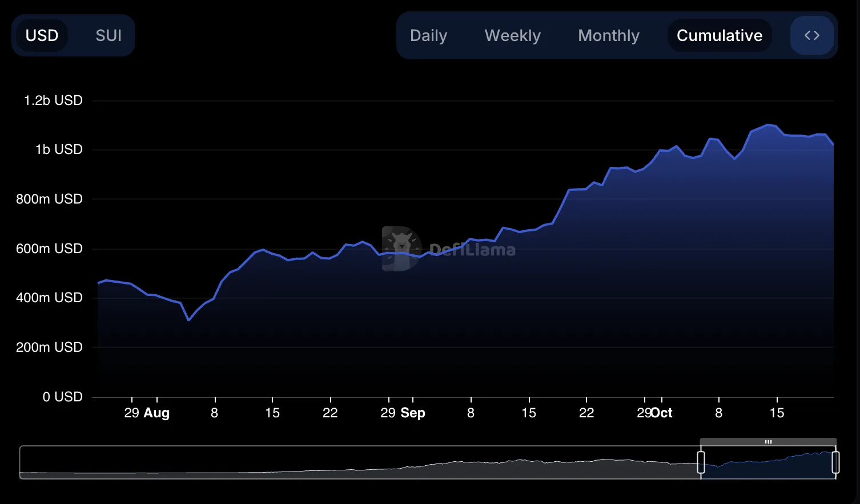
Task: Click the grey unselected area of the range overview
Action: tap(360, 462)
